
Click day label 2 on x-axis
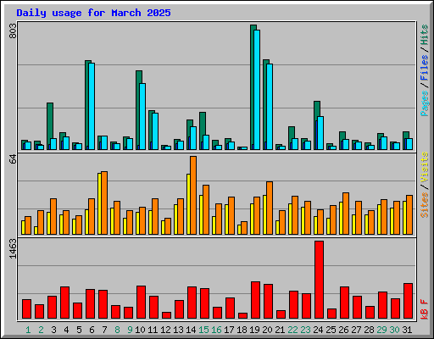pyautogui.click(x=41, y=330)
